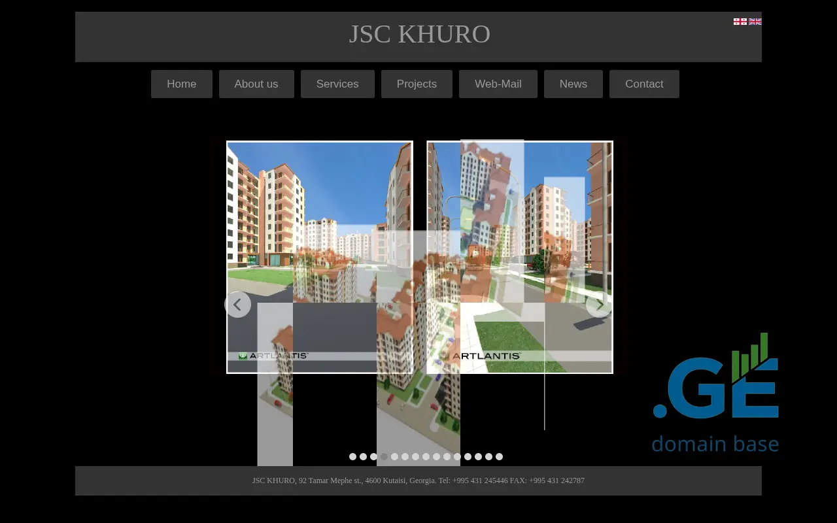This screenshot has width=837, height=523.
Task: Click the JSC KHURO site title
Action: [x=419, y=35]
